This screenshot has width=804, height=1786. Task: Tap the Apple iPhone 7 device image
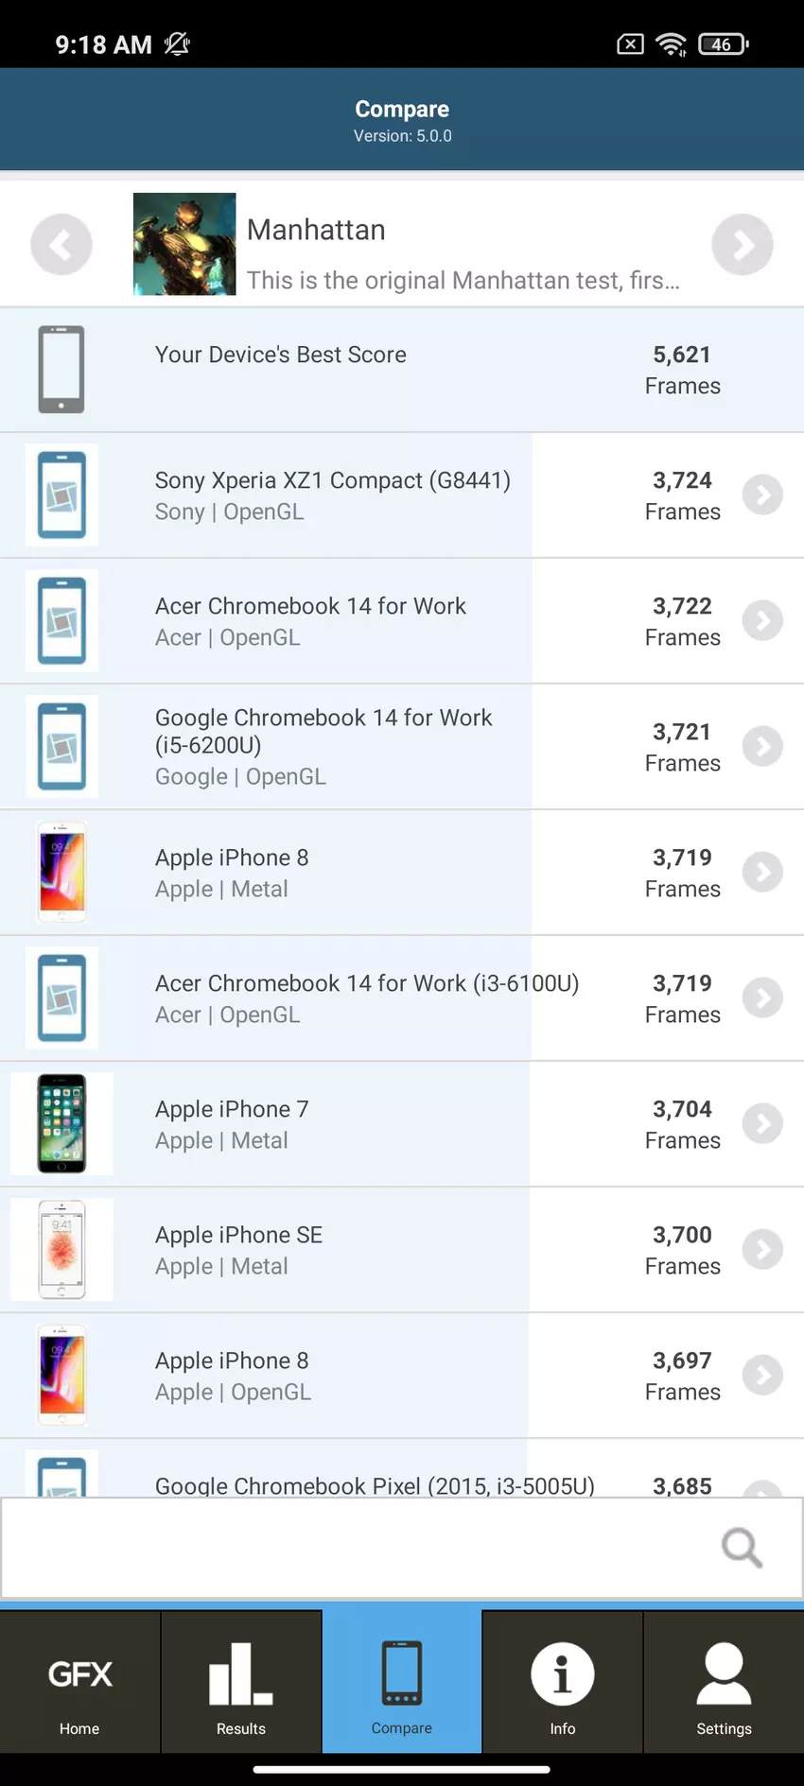pyautogui.click(x=61, y=1123)
